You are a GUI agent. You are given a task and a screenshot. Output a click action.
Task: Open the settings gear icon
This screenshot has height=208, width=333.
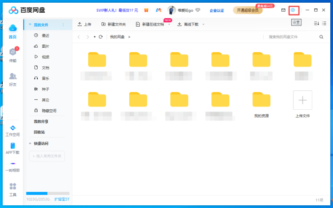(x=293, y=10)
